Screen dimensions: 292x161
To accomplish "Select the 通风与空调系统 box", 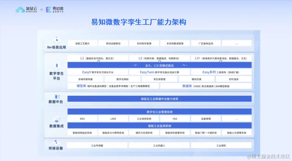I will click(144, 133).
